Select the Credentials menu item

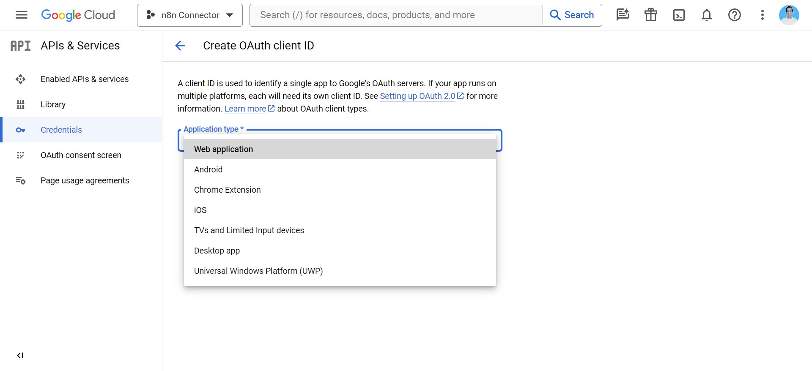[81, 130]
